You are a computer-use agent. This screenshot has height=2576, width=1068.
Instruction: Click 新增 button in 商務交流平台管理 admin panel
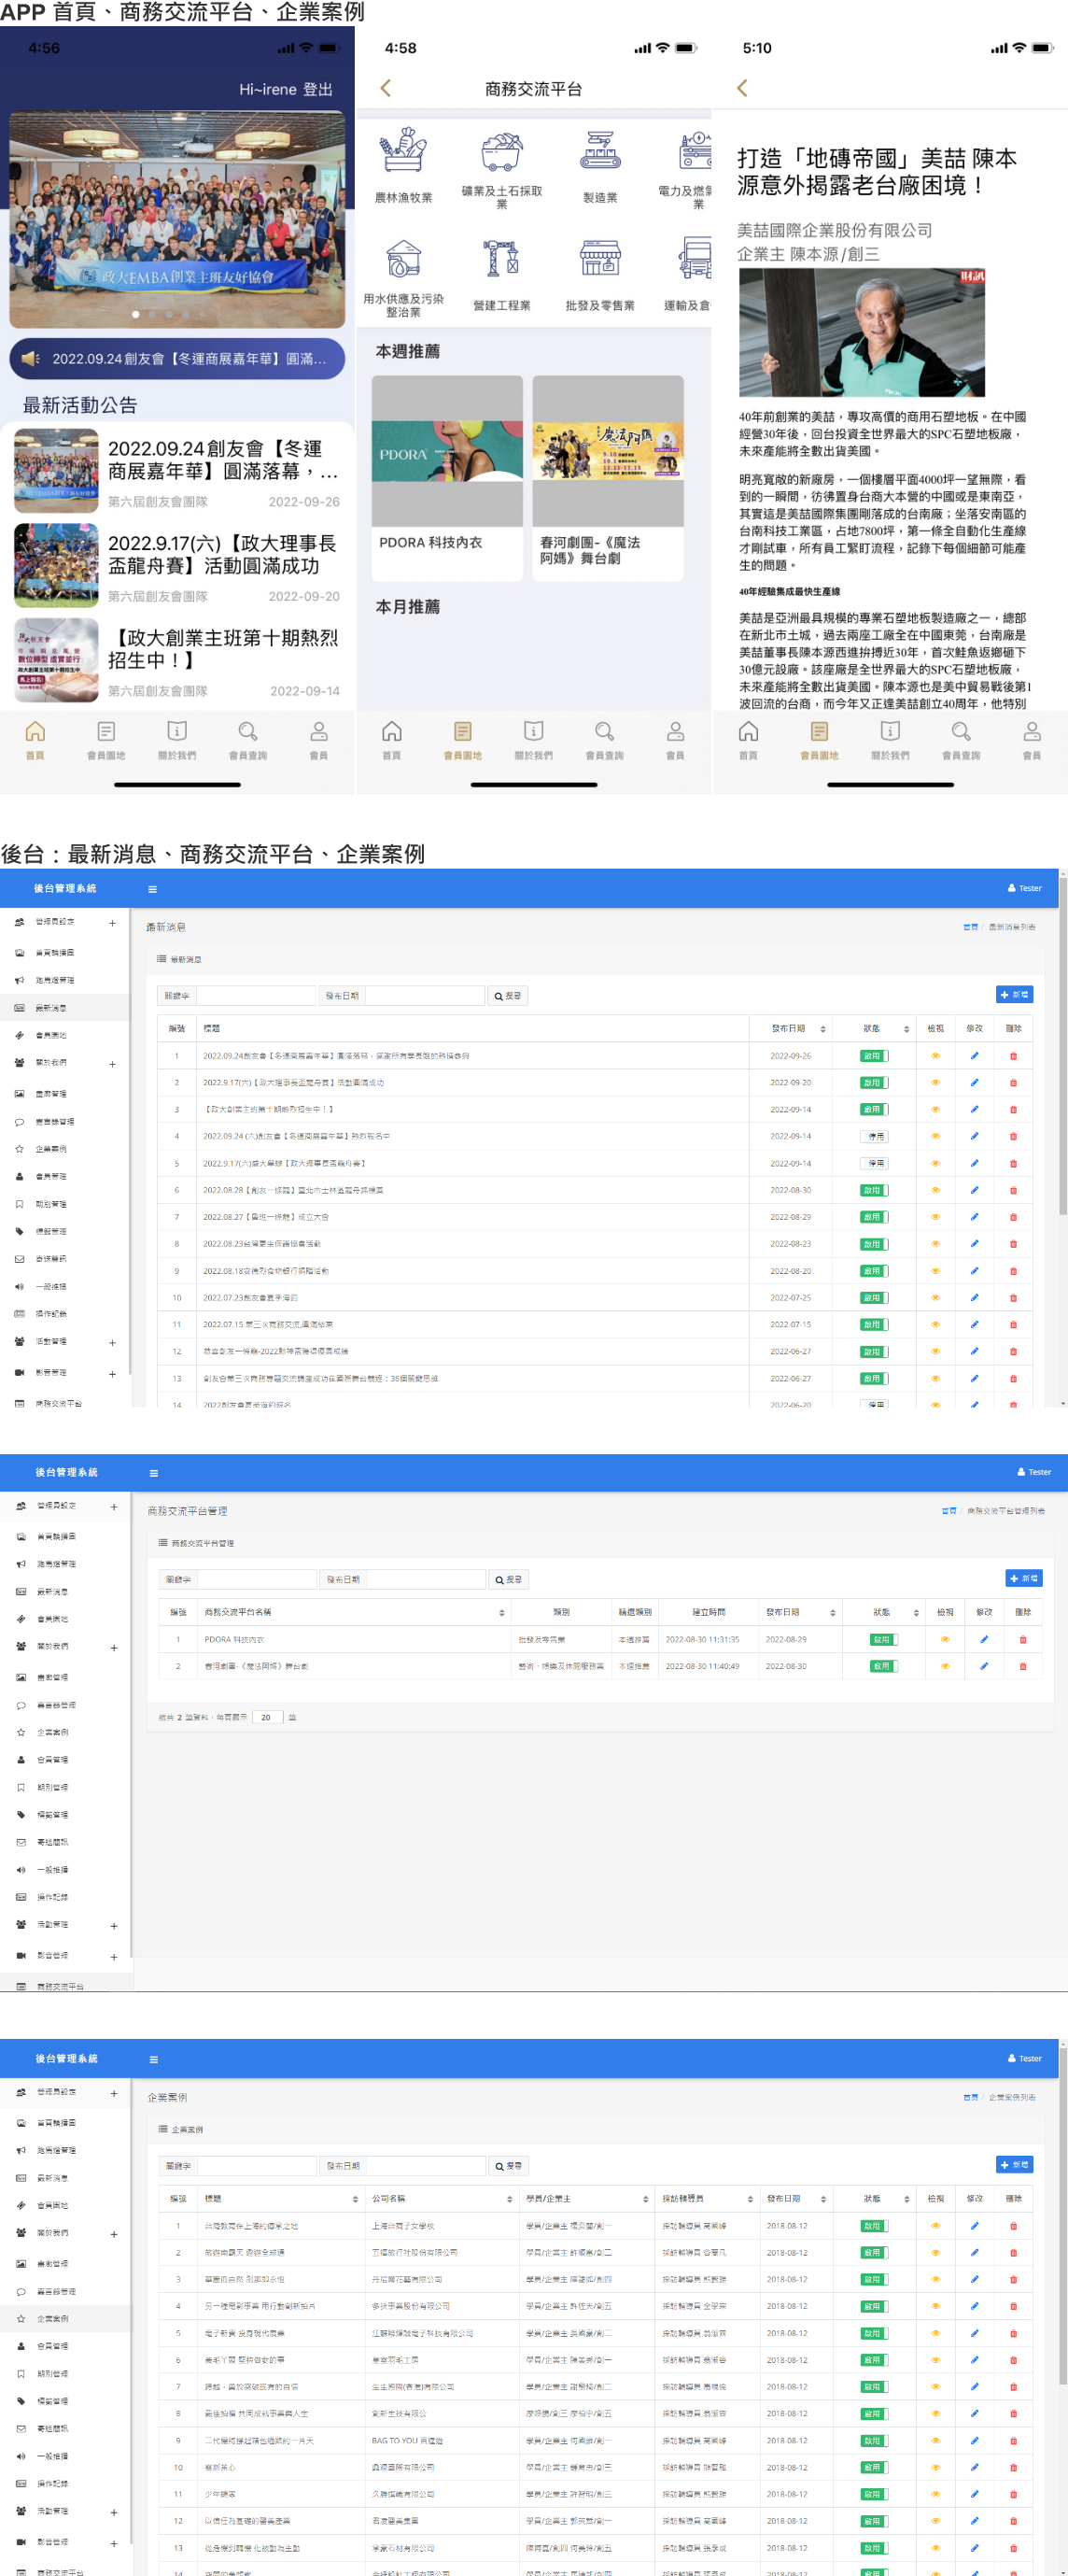pos(1023,1578)
